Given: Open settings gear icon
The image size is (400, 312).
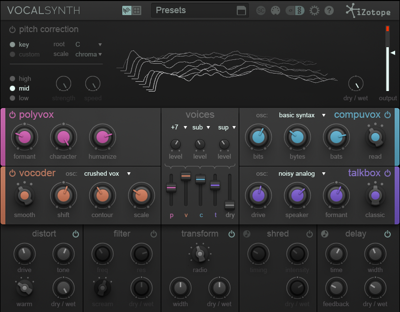Looking at the screenshot, I should (x=314, y=11).
